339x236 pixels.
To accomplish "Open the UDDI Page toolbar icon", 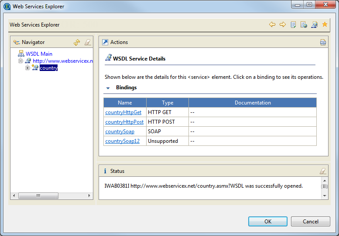I will (293, 25).
